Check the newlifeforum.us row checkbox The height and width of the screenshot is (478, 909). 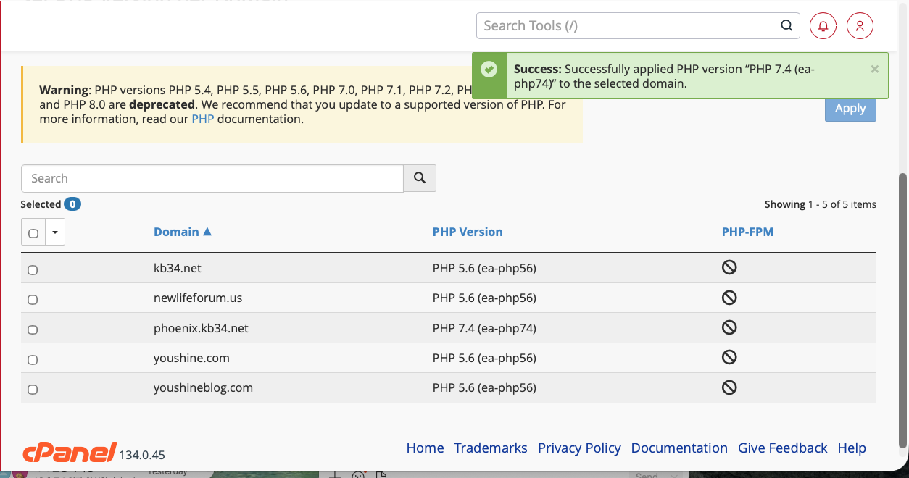pos(33,300)
